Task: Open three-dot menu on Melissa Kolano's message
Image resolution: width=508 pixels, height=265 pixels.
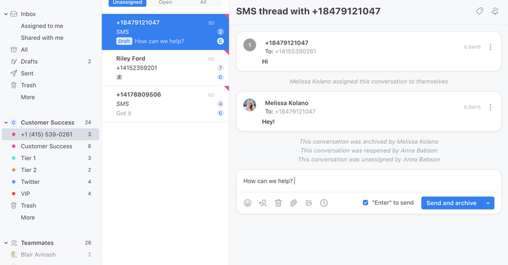Action: [x=490, y=107]
